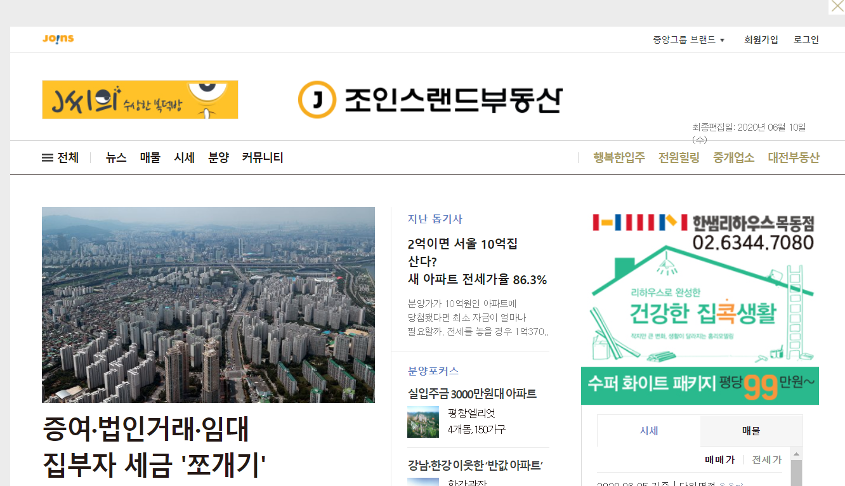845x486 pixels.
Task: Switch to the 시세 tab in widget
Action: tap(649, 431)
